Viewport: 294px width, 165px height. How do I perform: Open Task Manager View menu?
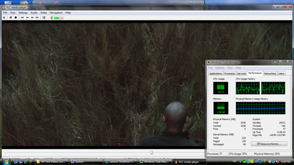[x=230, y=68]
